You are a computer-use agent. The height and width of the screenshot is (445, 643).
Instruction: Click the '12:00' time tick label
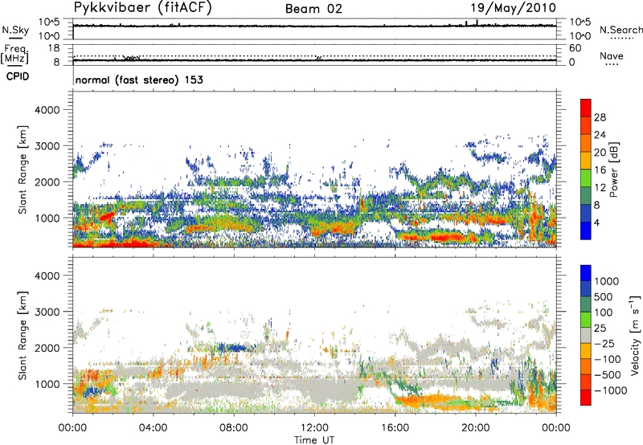tap(314, 428)
